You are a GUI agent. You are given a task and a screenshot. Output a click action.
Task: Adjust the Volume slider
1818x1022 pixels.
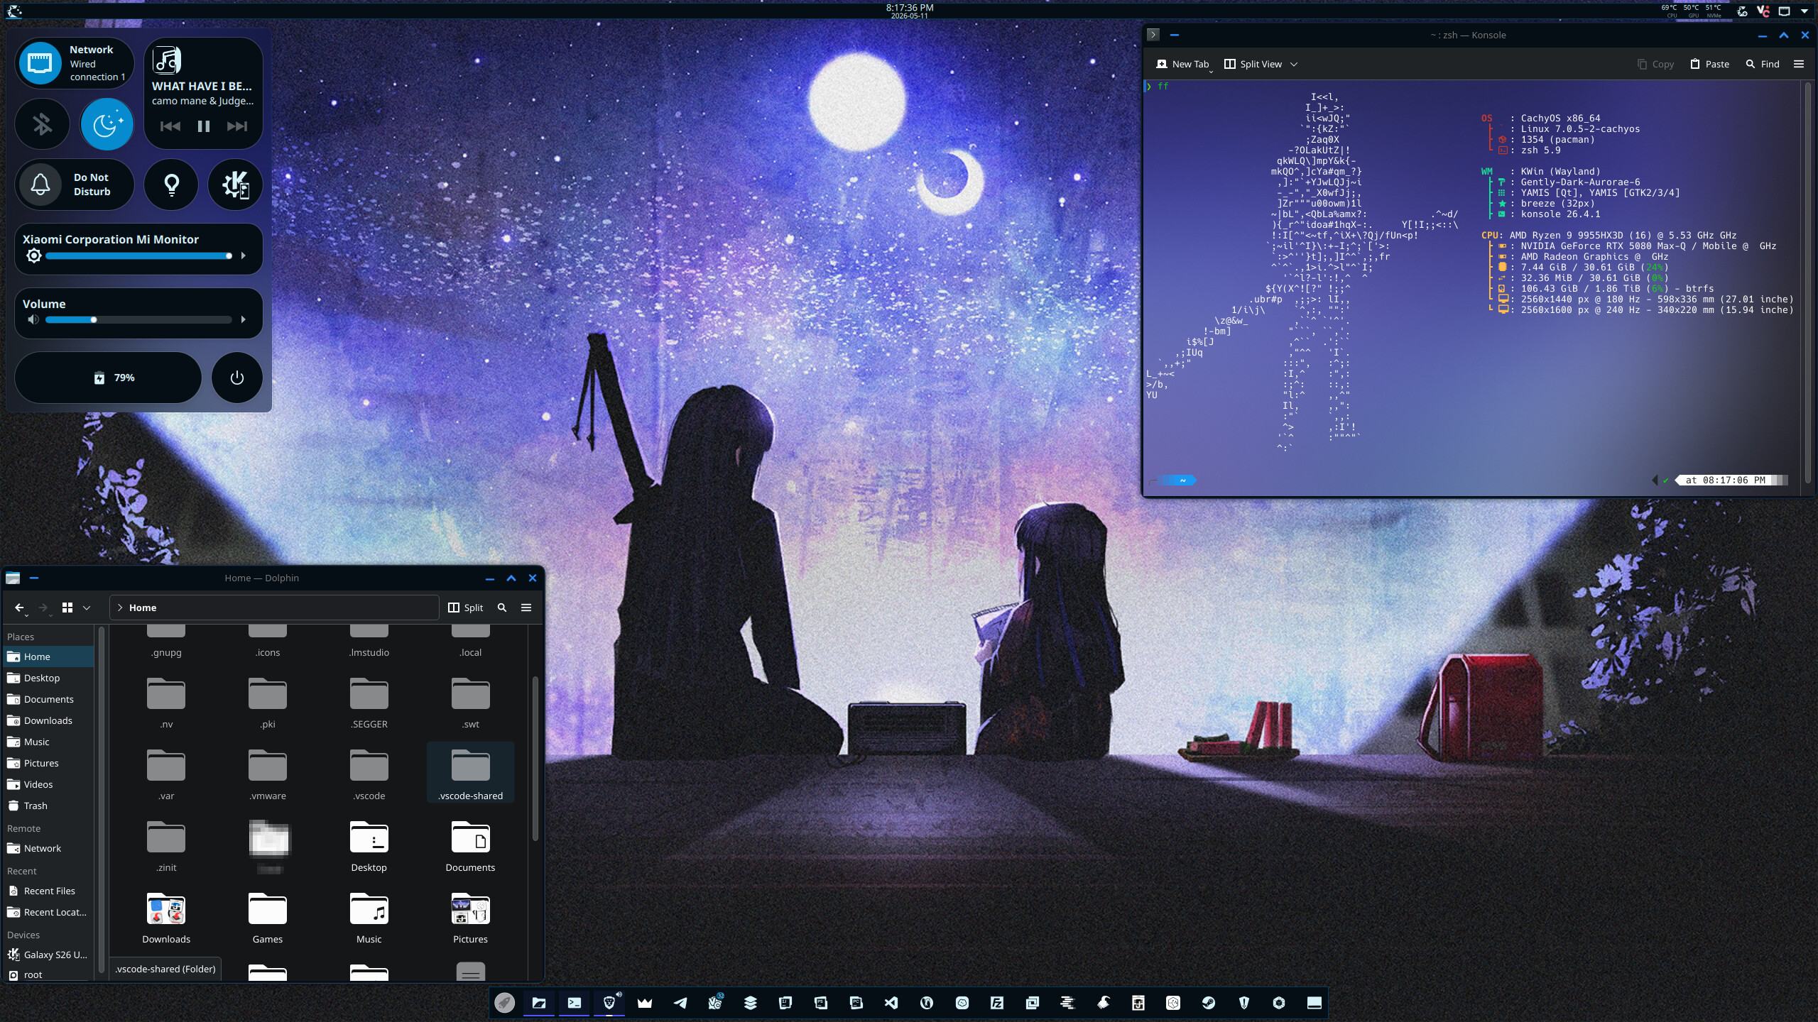click(x=138, y=319)
